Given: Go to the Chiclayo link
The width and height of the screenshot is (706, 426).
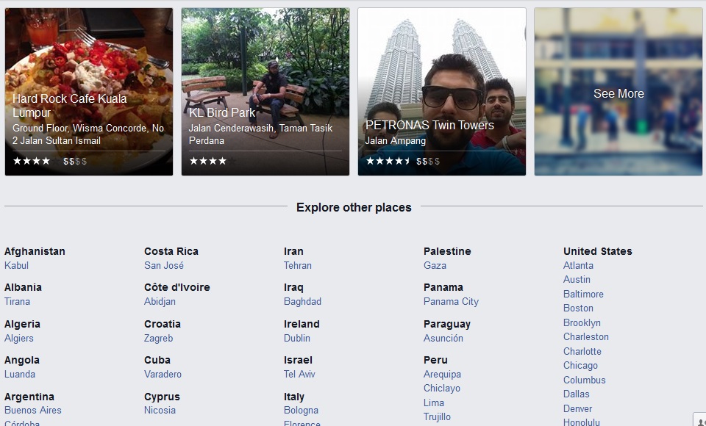Looking at the screenshot, I should click(442, 389).
